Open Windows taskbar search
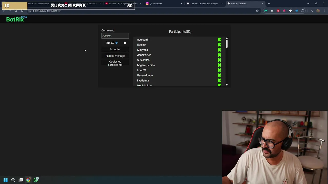Image resolution: width=328 pixels, height=184 pixels. [x=13, y=180]
